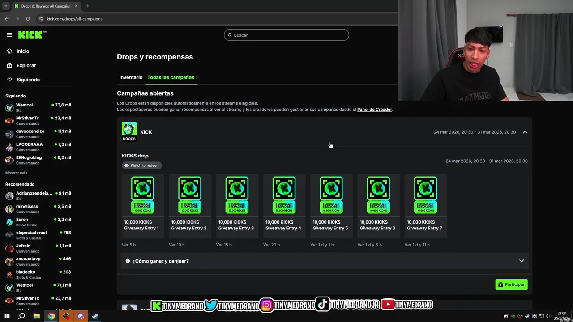This screenshot has height=322, width=573.
Task: Click the Campañas abiertas heading
Action: (145, 93)
